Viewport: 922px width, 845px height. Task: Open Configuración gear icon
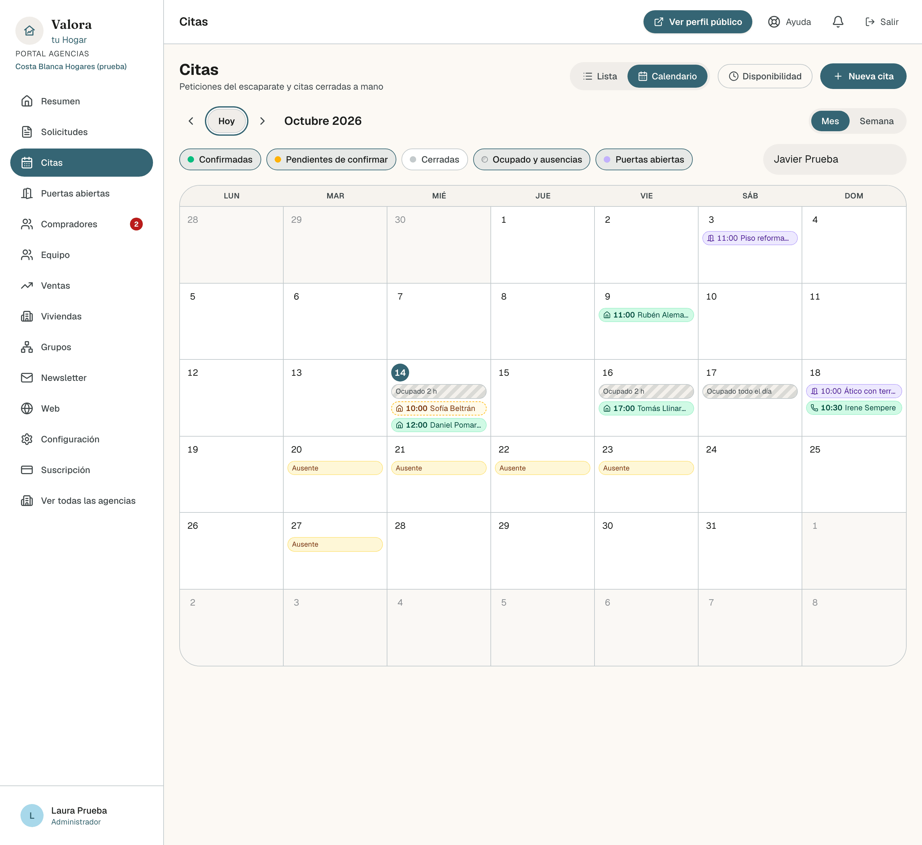(x=27, y=439)
